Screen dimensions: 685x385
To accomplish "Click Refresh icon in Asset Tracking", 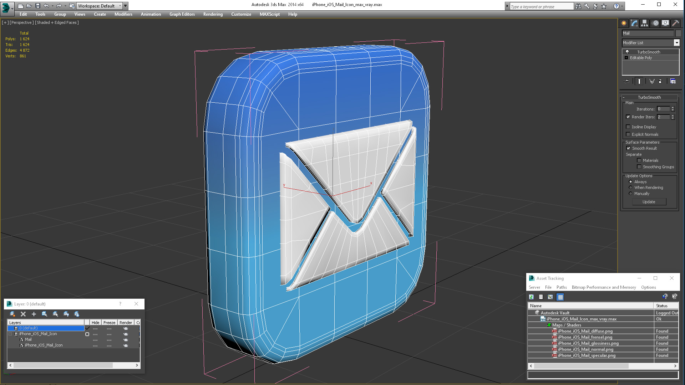I will [531, 297].
